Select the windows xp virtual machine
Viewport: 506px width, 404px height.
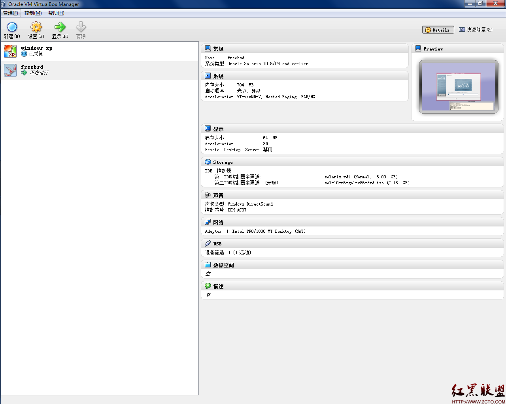[x=100, y=51]
